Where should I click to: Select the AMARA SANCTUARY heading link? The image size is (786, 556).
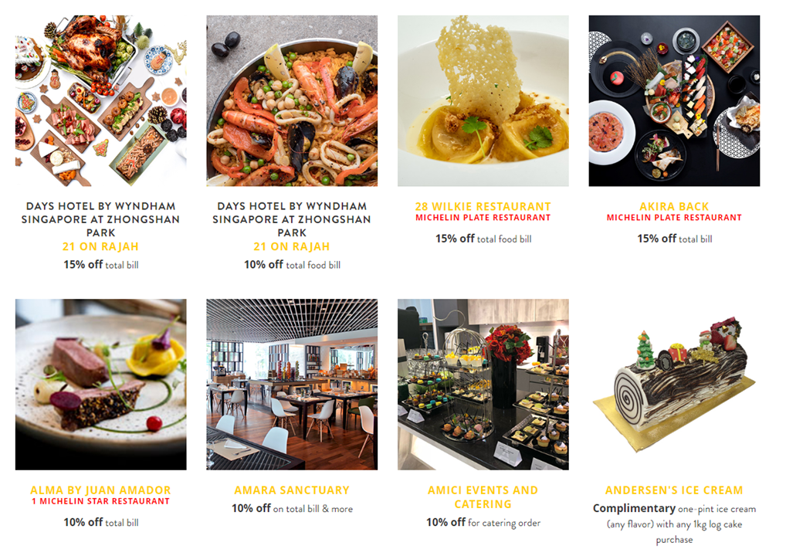click(292, 490)
